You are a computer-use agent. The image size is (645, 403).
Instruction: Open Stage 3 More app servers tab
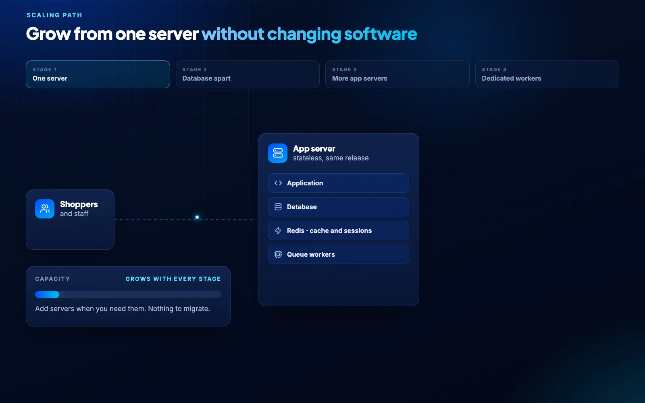pos(397,74)
